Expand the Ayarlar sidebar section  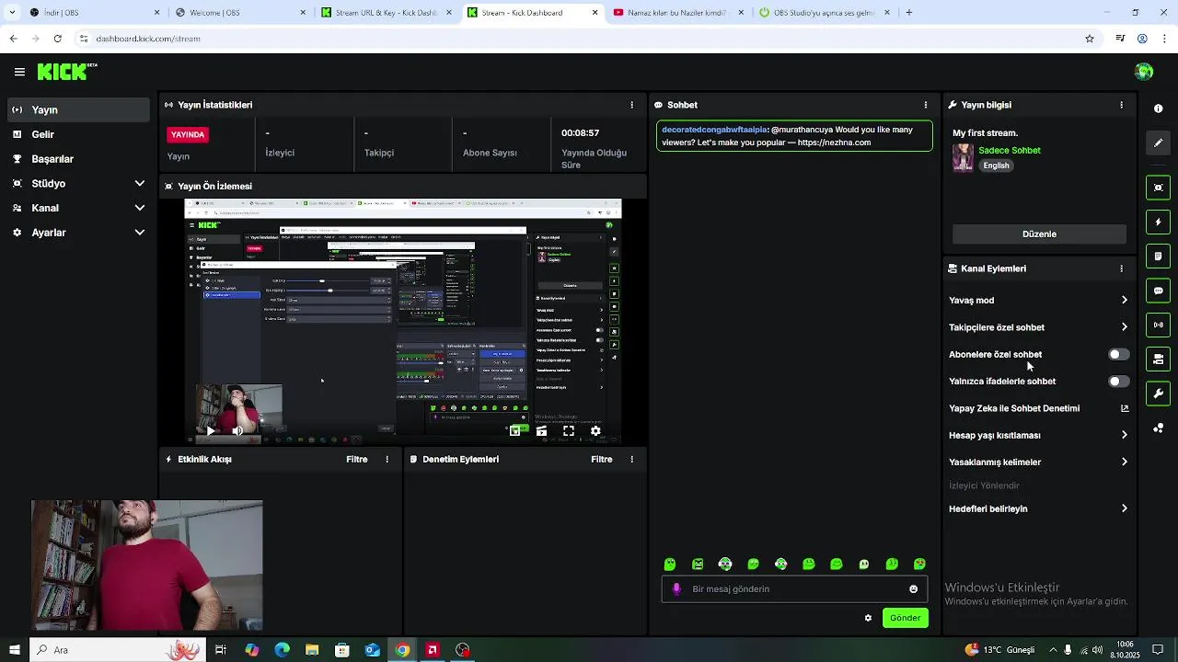(78, 233)
